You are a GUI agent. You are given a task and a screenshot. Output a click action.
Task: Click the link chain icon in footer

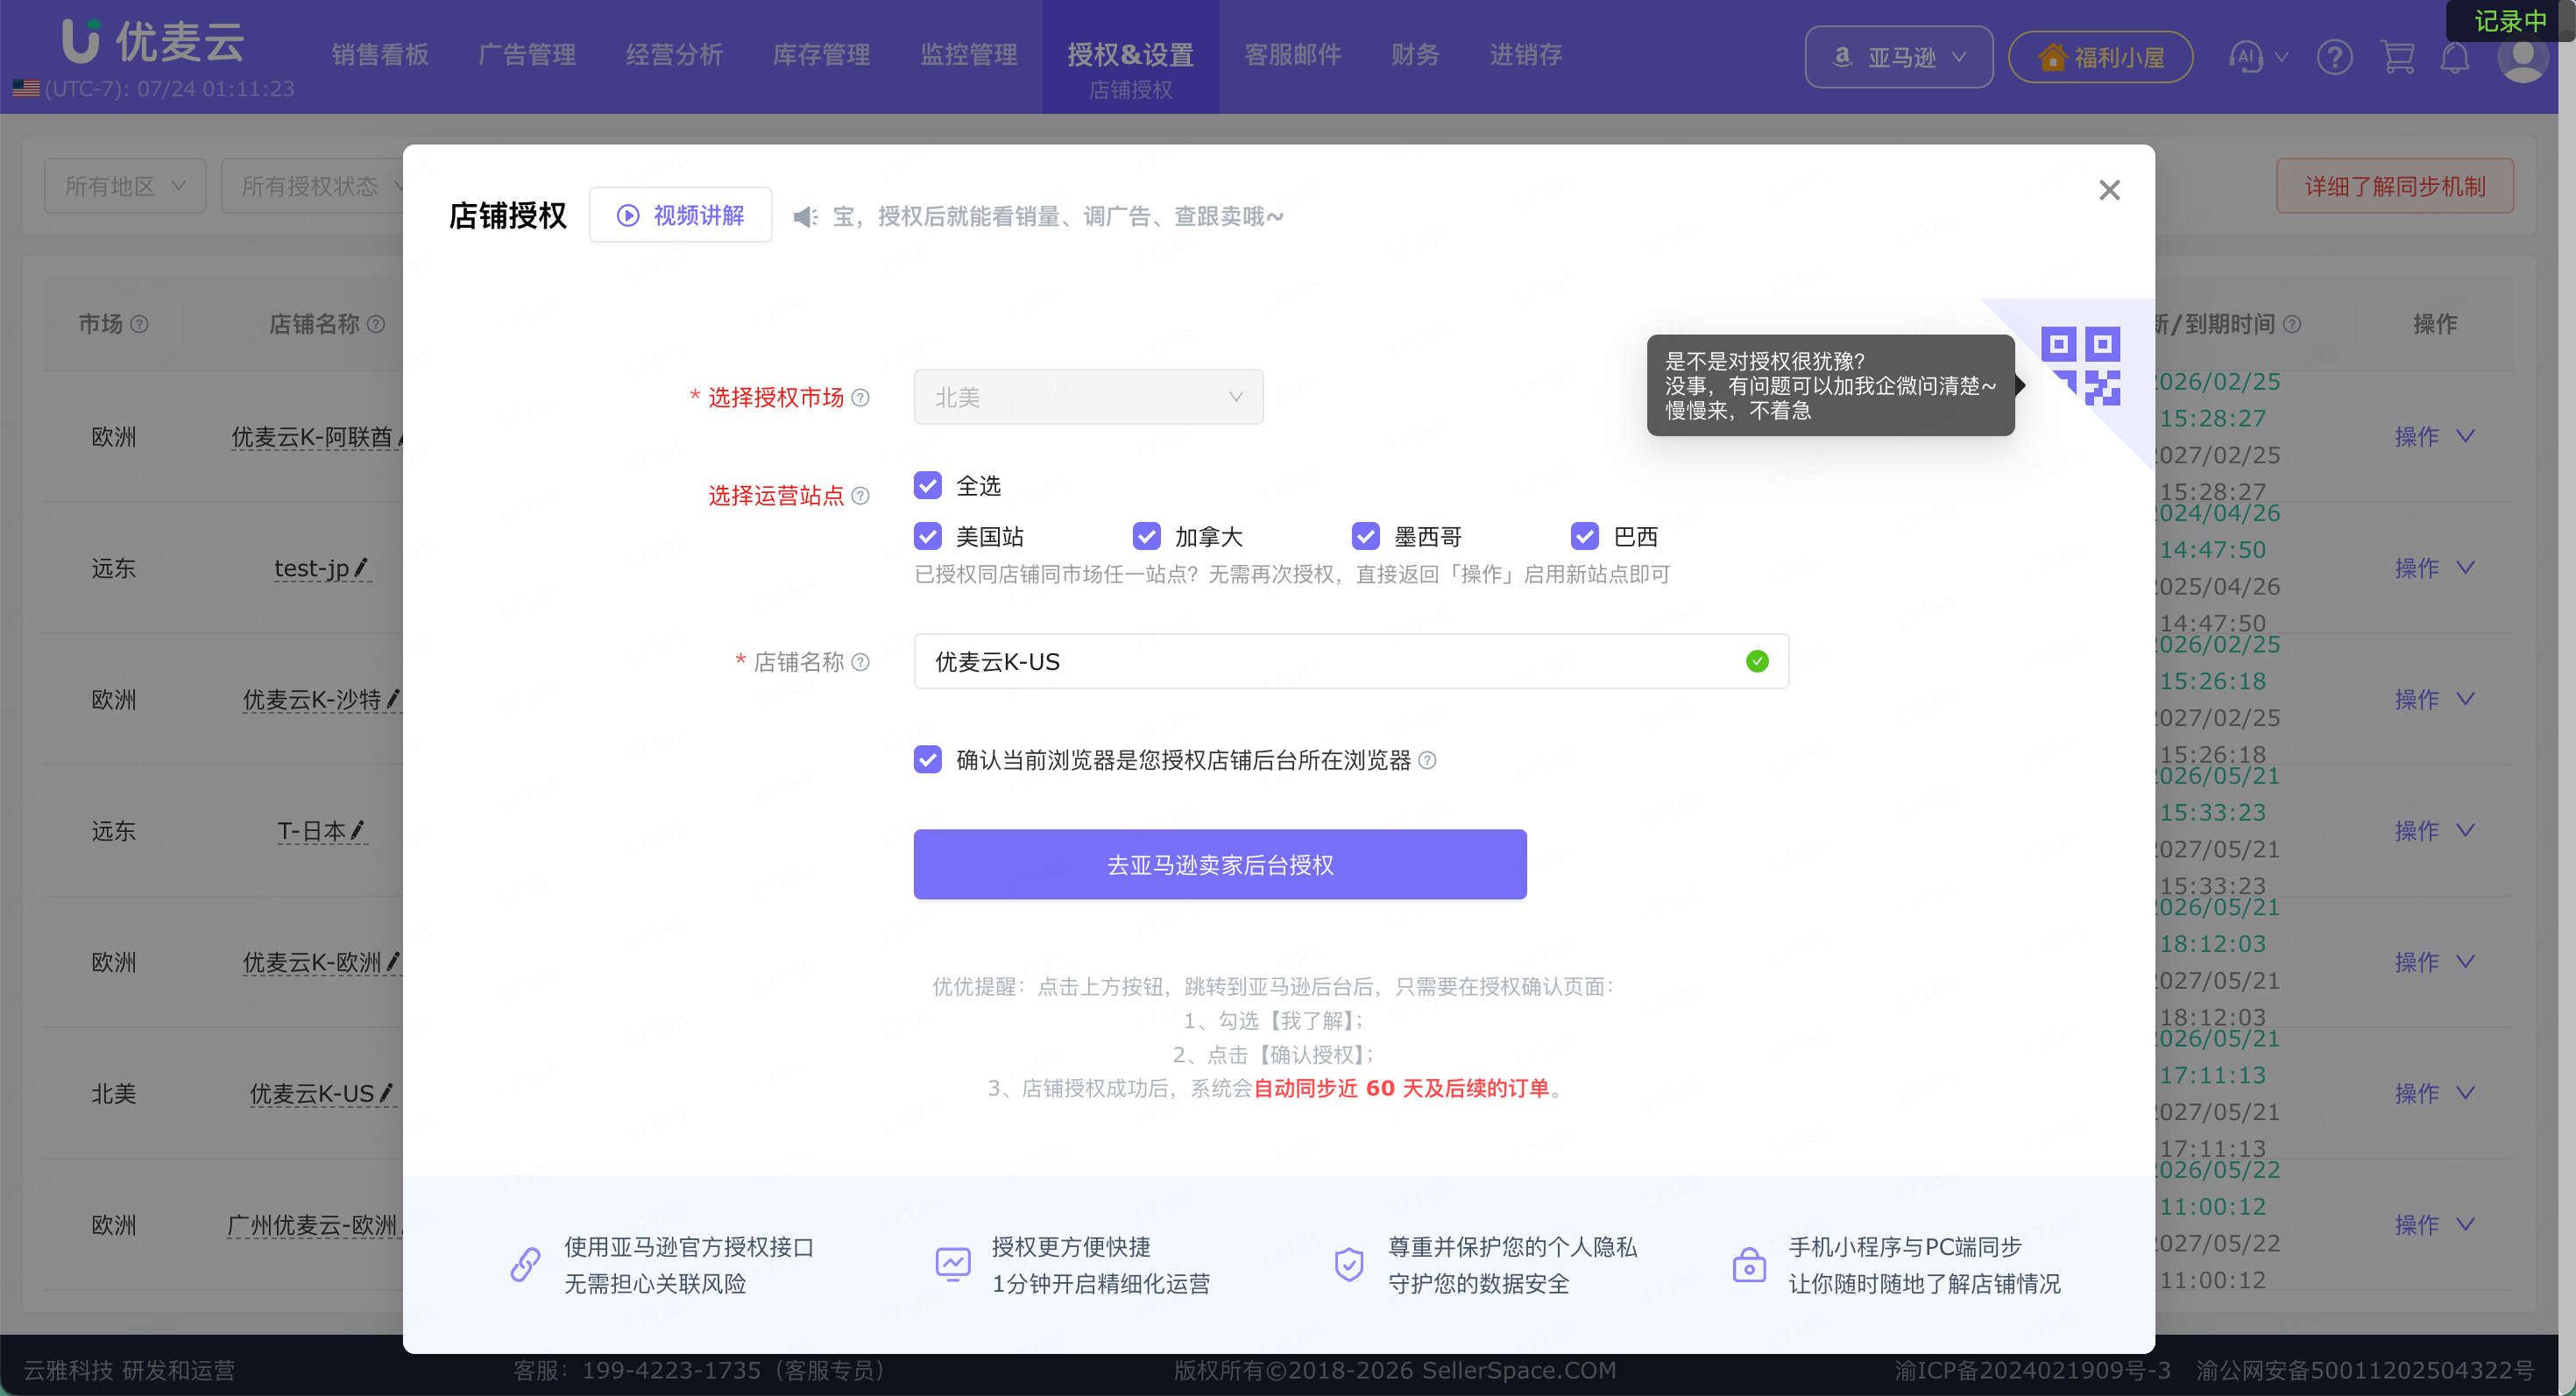(x=526, y=1264)
